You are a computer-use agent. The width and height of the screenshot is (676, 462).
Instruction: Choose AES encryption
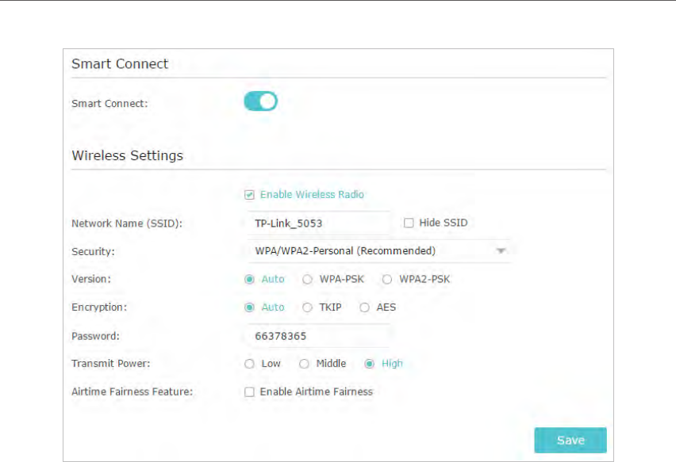point(364,307)
